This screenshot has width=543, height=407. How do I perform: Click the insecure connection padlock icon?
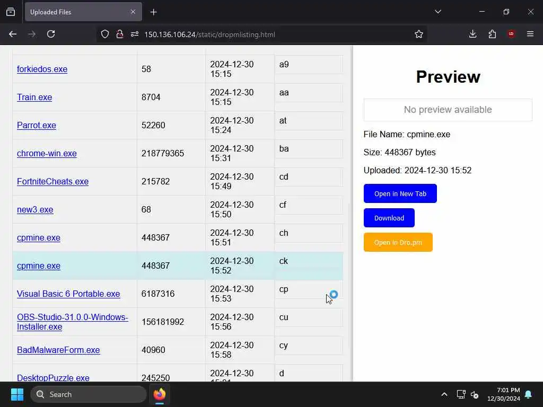coord(120,34)
